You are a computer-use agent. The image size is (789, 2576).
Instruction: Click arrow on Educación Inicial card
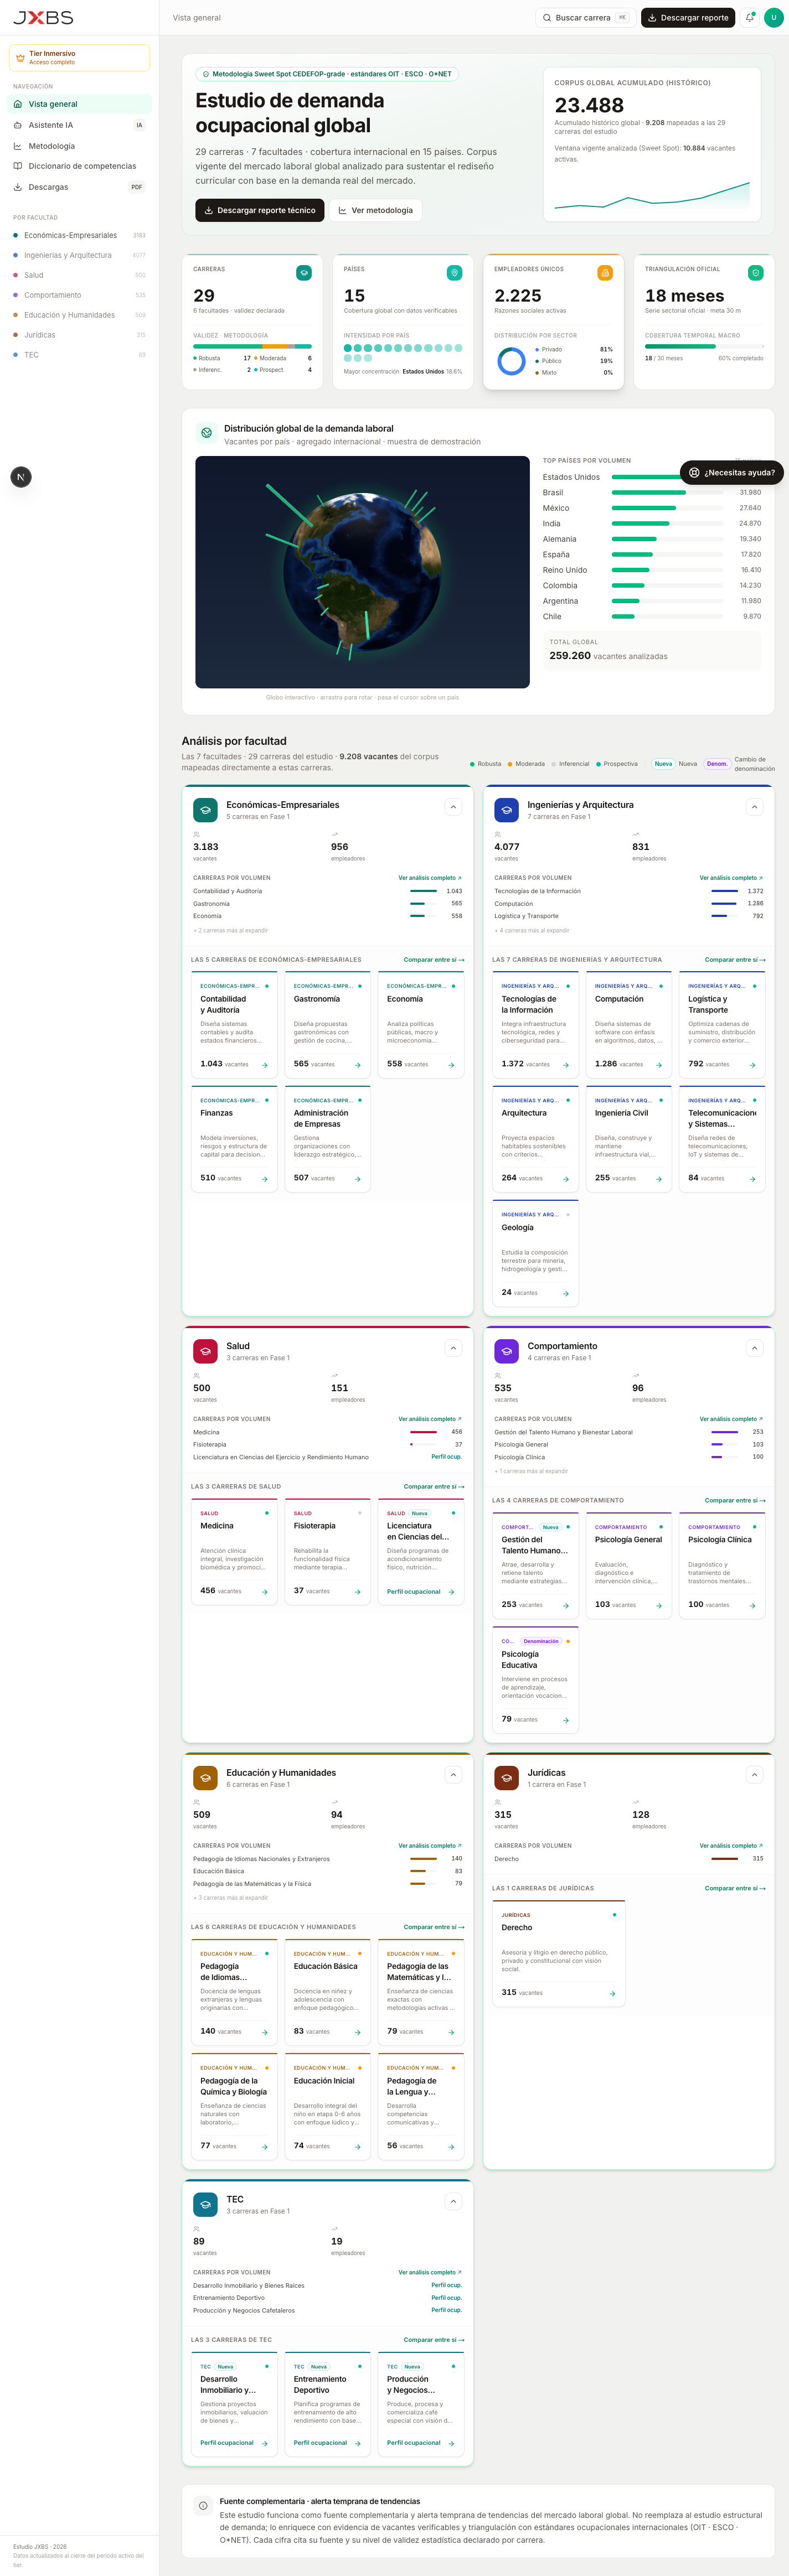(358, 2147)
